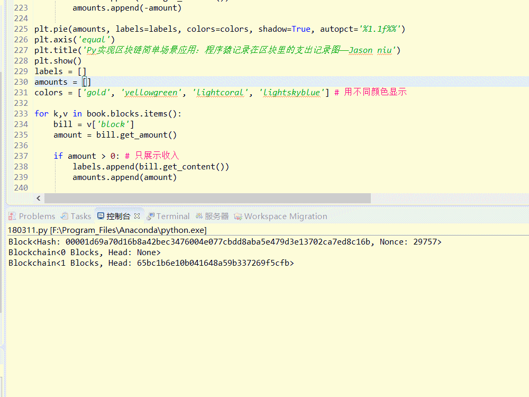Click the 'labels = []' code line
The height and width of the screenshot is (397, 529).
tap(60, 71)
